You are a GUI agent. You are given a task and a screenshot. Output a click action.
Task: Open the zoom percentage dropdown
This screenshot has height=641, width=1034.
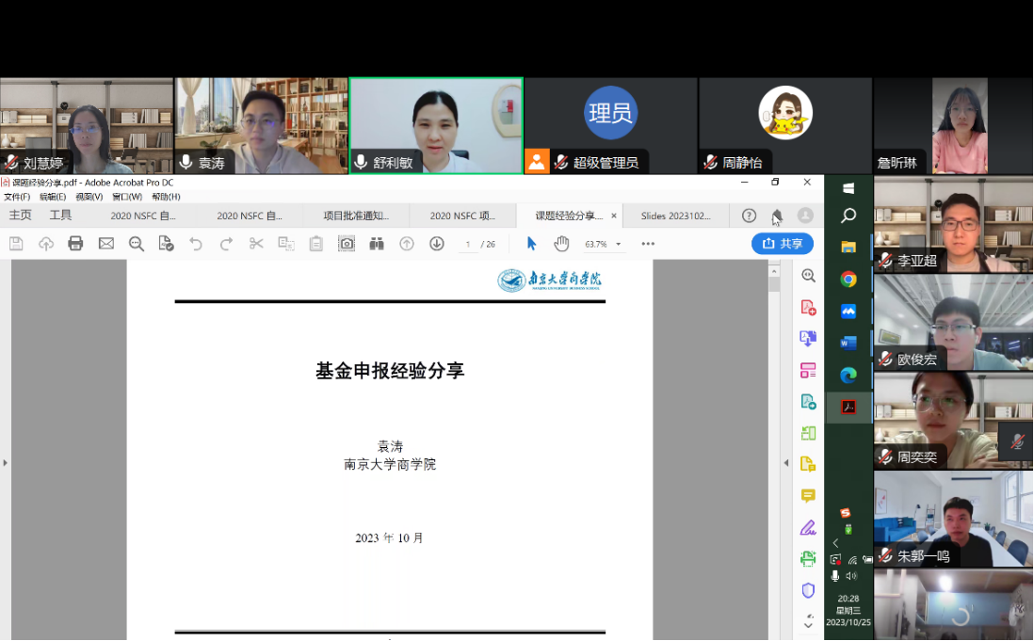(x=619, y=245)
